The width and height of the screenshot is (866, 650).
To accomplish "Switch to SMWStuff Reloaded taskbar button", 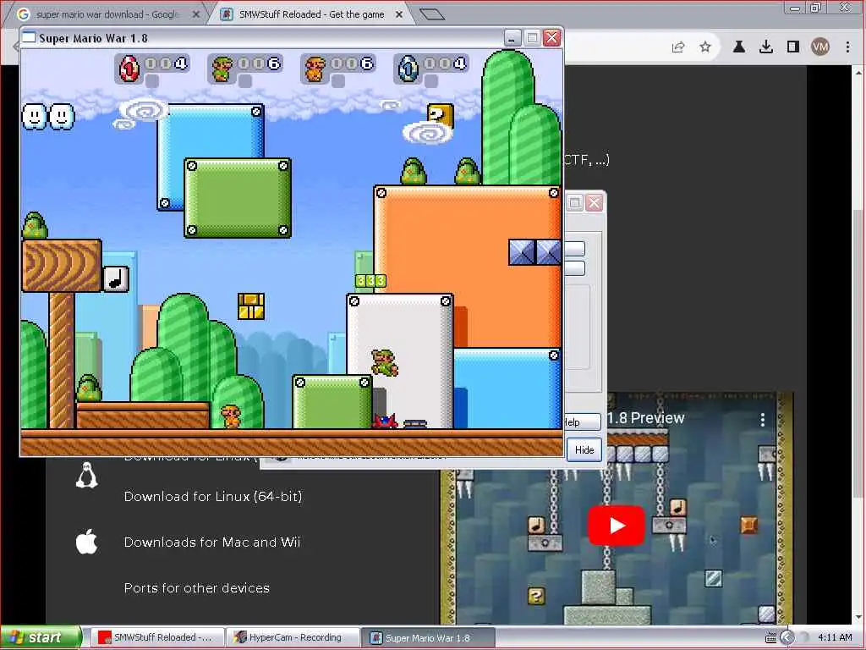I will (x=156, y=638).
